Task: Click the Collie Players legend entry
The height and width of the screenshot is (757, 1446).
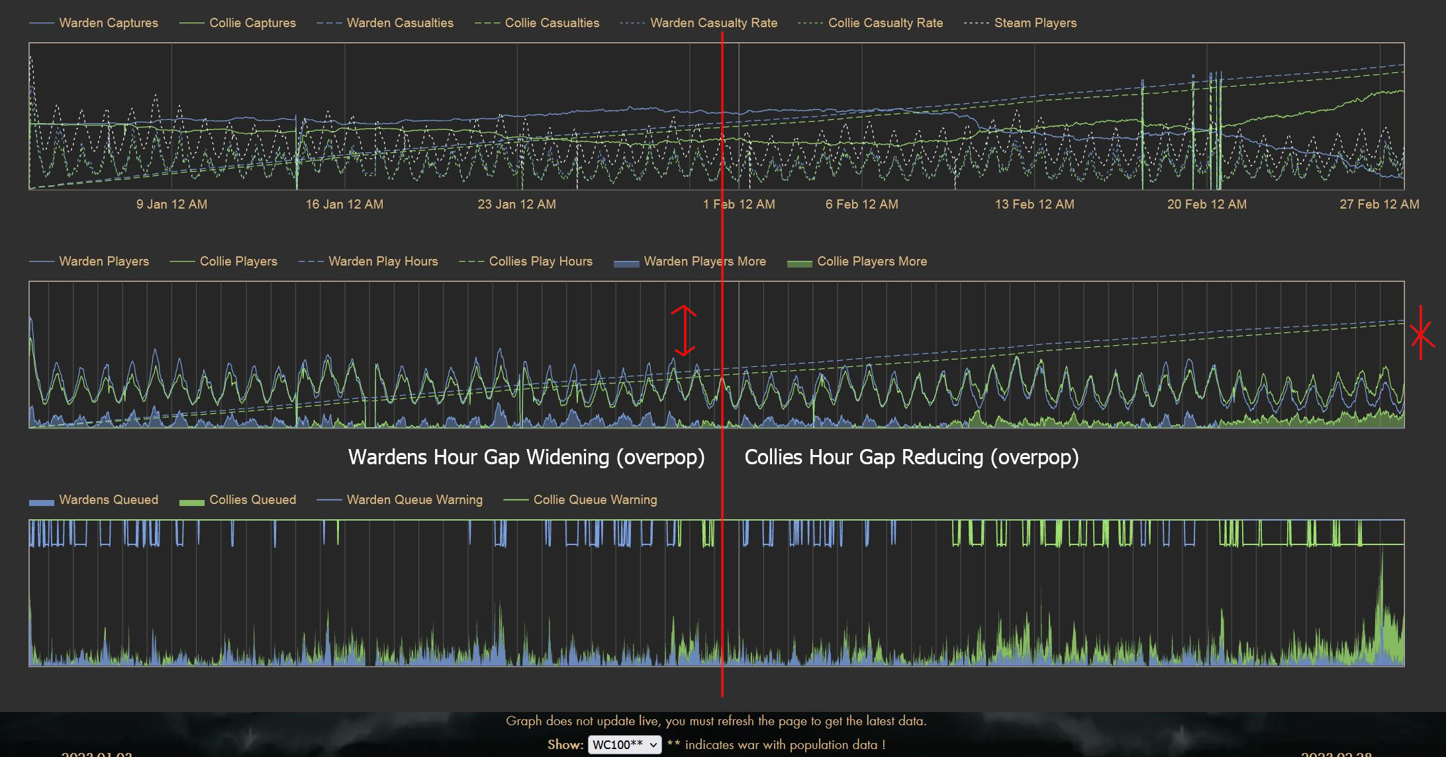Action: click(238, 262)
